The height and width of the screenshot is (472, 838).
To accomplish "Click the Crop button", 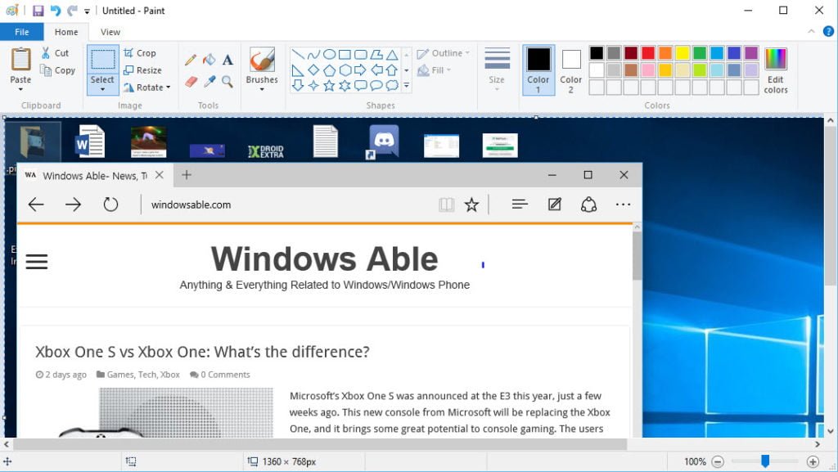I will click(x=139, y=53).
